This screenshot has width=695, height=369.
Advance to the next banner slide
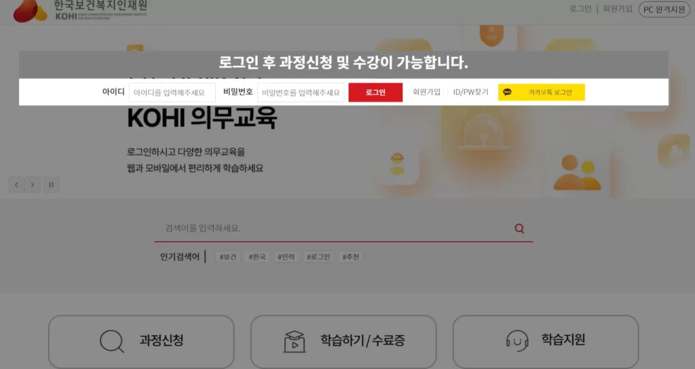coord(33,184)
